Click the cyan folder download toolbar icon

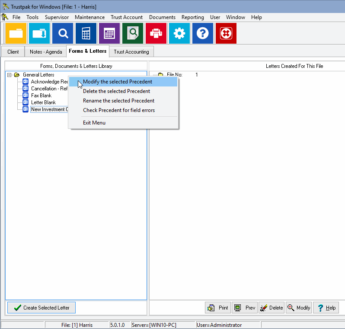tap(39, 33)
